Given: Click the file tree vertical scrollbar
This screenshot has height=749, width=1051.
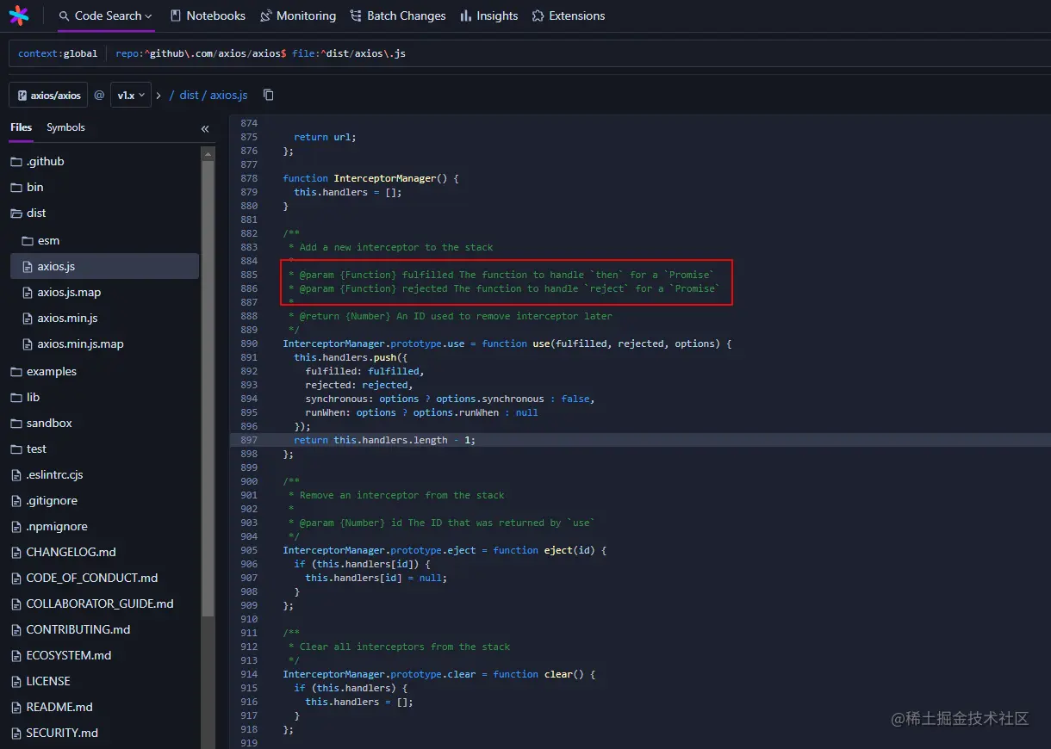Looking at the screenshot, I should pos(208,387).
